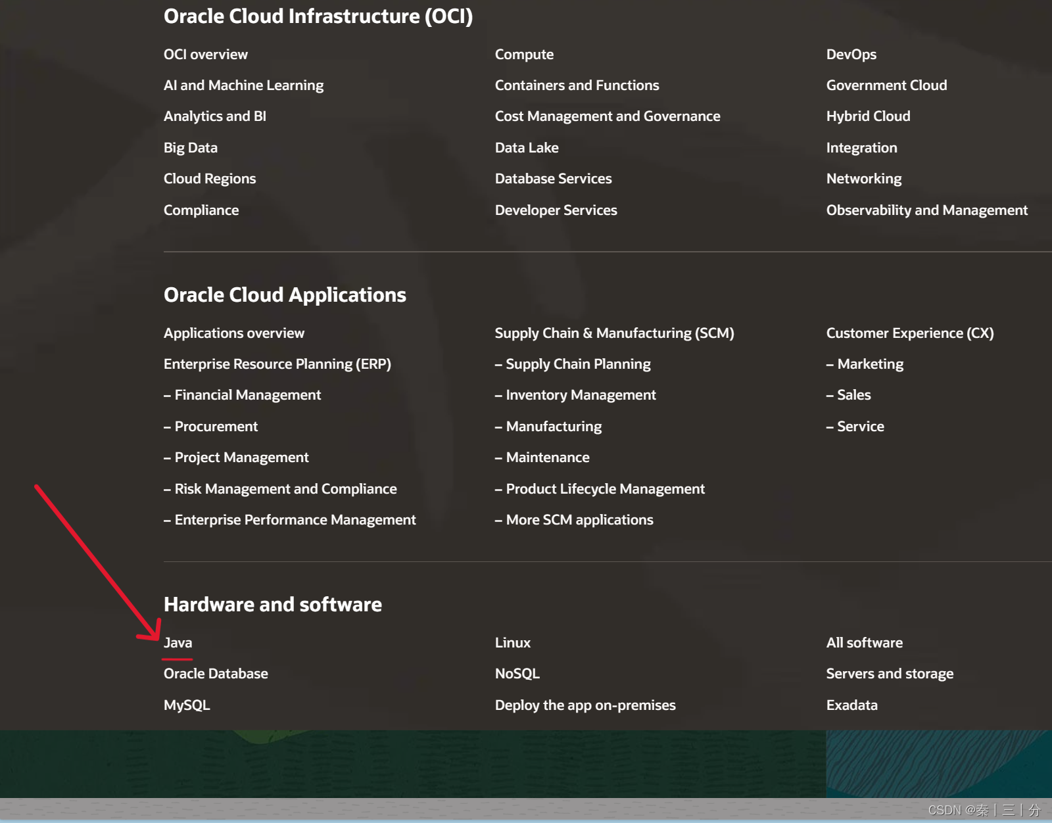Go to Cost Management and Governance
The image size is (1052, 823).
pos(608,116)
